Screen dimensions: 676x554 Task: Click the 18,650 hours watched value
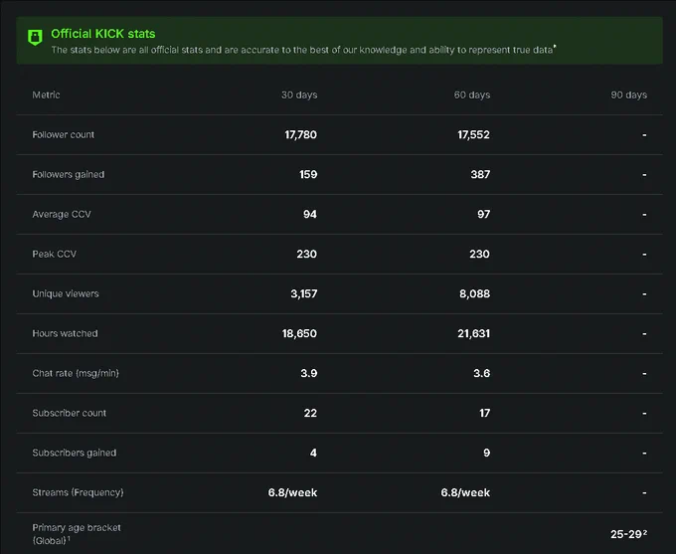coord(299,333)
